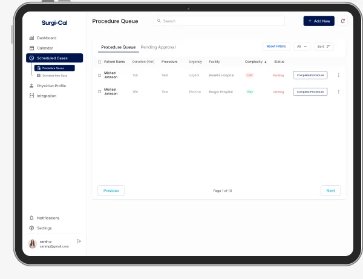363x279 pixels.
Task: Complete Procedure for the Urgent row
Action: point(310,75)
